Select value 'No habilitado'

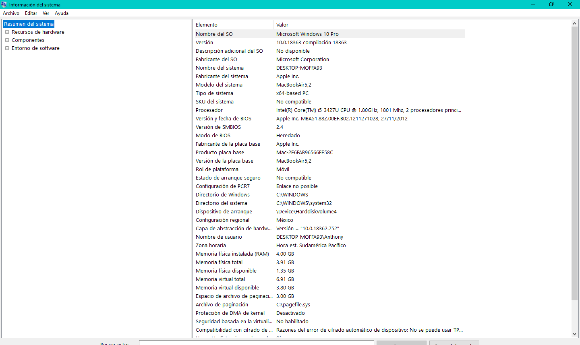292,322
